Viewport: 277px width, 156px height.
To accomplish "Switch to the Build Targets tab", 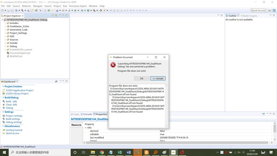I will click(249, 16).
